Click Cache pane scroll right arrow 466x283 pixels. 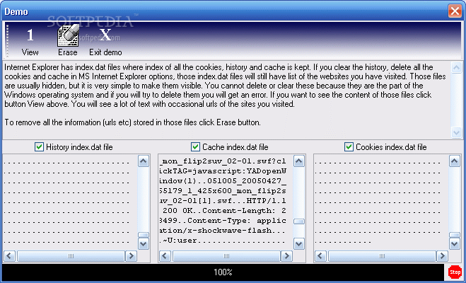pos(286,256)
